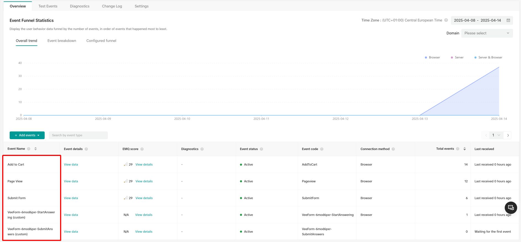View data for VeeForm StartAnswering event
This screenshot has width=521, height=242.
click(x=71, y=215)
